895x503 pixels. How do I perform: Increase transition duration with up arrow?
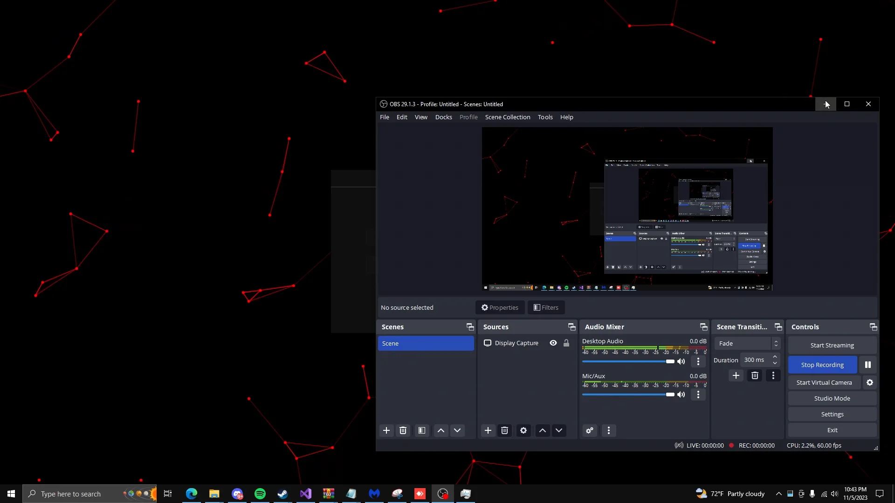(775, 357)
